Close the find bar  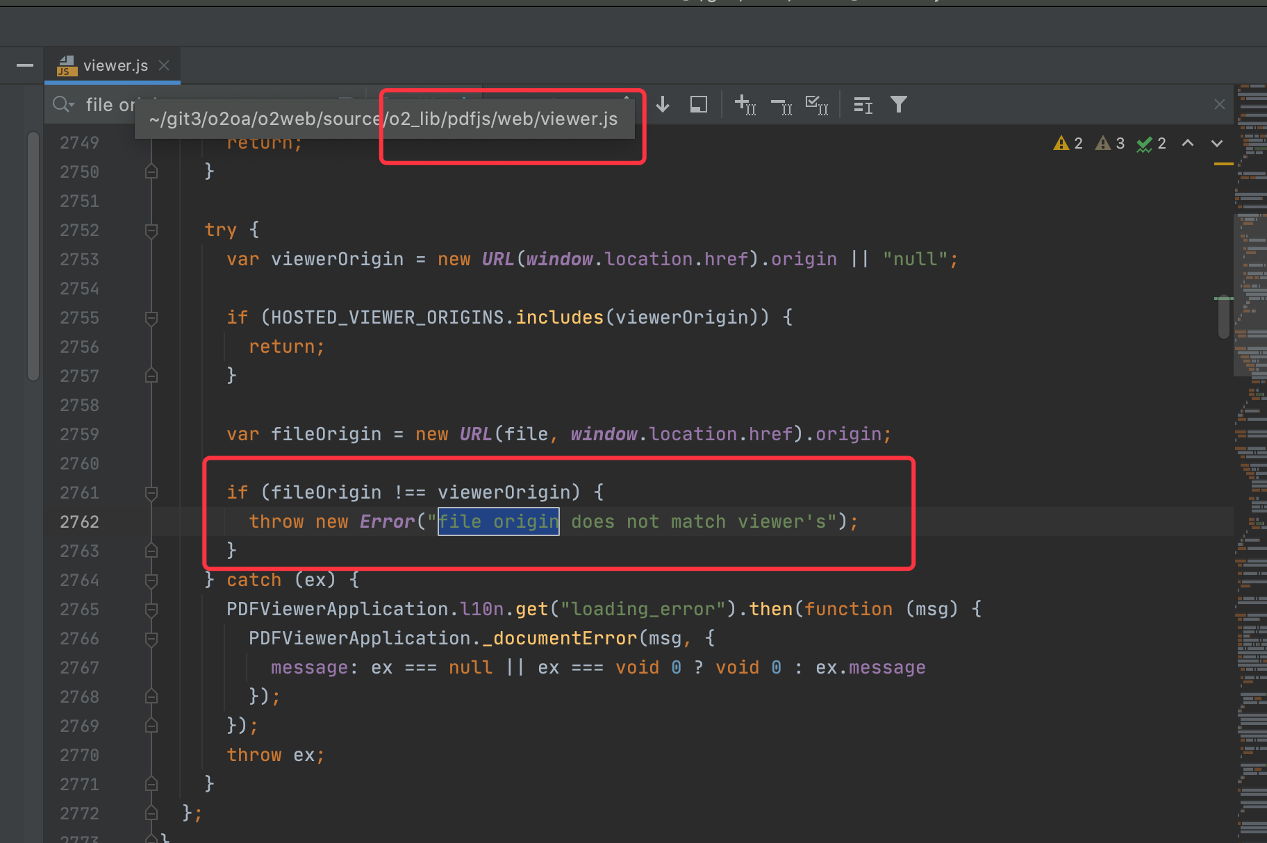pyautogui.click(x=1219, y=104)
